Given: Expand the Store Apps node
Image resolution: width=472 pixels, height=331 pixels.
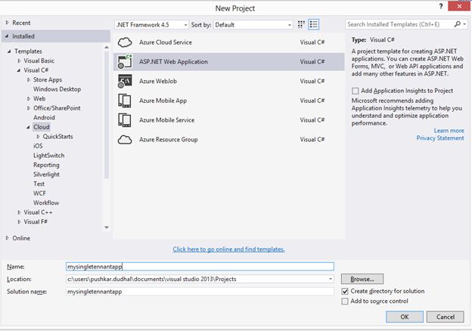Looking at the screenshot, I should tap(28, 79).
